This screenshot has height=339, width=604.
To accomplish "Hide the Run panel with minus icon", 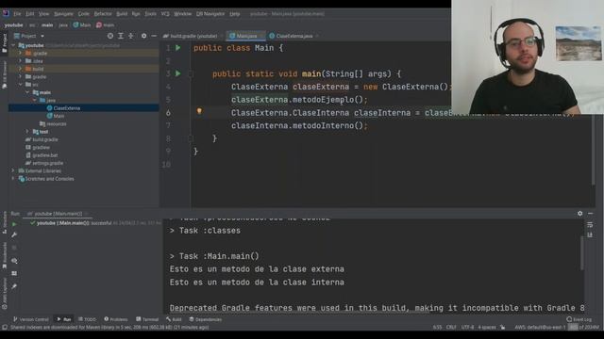I will pyautogui.click(x=591, y=214).
